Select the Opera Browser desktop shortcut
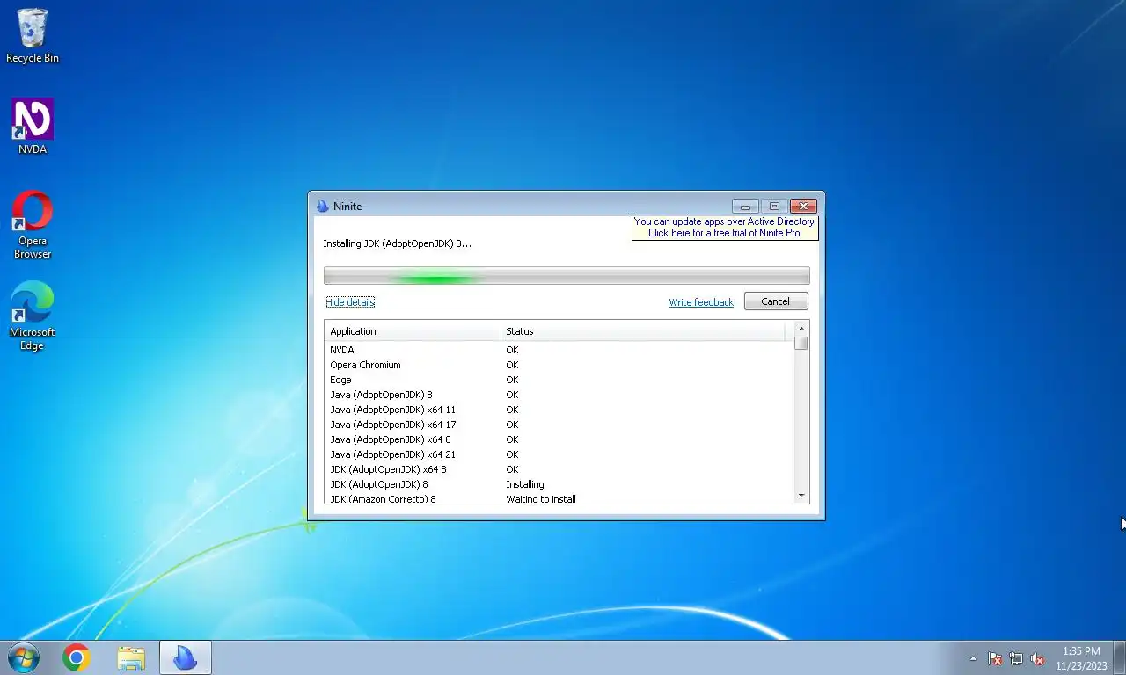1126x675 pixels. pyautogui.click(x=33, y=225)
